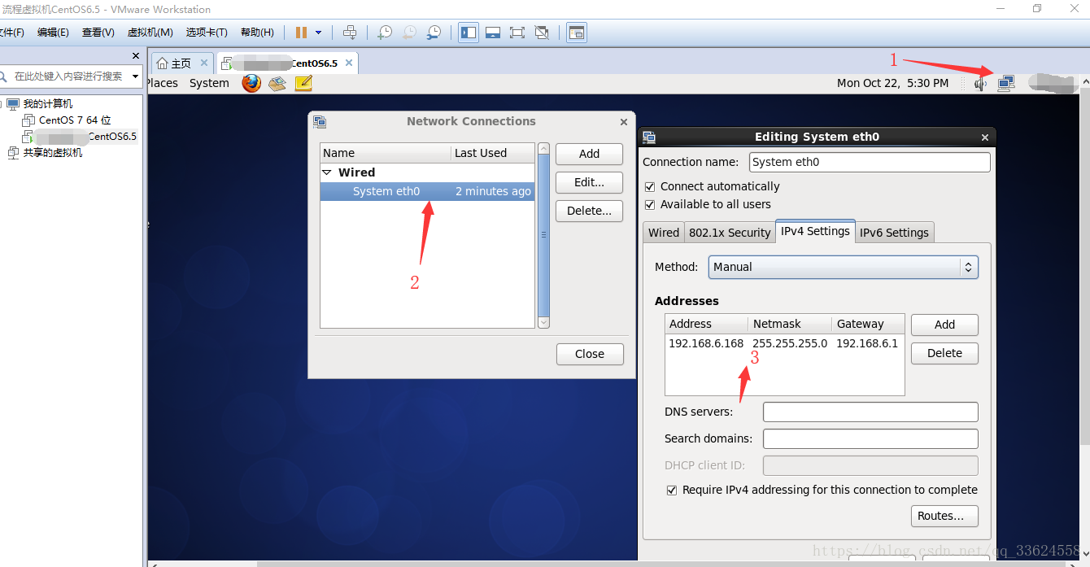Focus the library search box 在此处键入内容进行搜索
Image resolution: width=1090 pixels, height=567 pixels.
68,76
